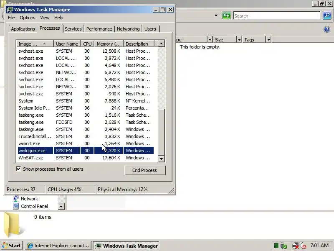Click the Task Manager title bar icon
Viewport: 334px width, 251px height.
click(x=10, y=10)
